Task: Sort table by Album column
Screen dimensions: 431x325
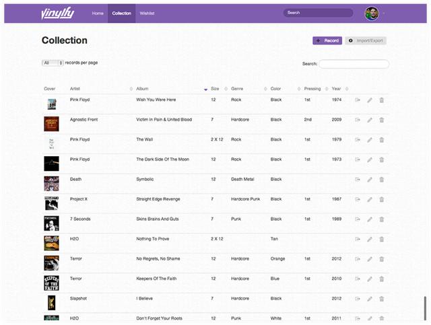Action: point(172,89)
